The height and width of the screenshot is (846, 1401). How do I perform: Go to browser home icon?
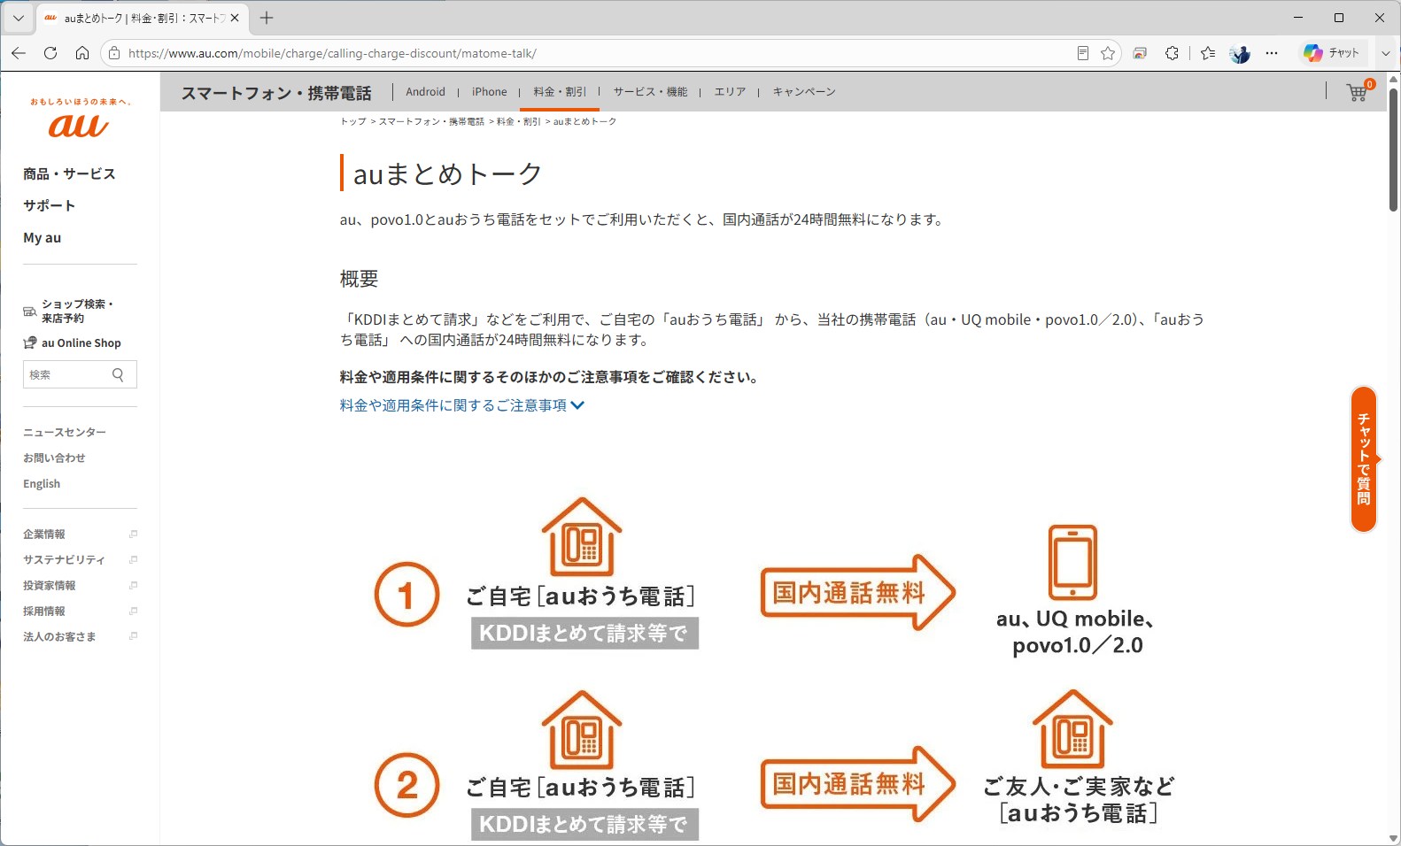tap(82, 53)
